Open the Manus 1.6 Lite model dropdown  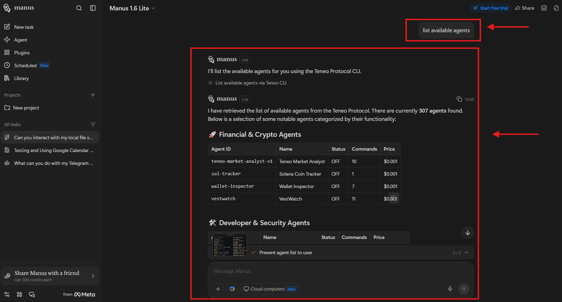click(x=132, y=8)
